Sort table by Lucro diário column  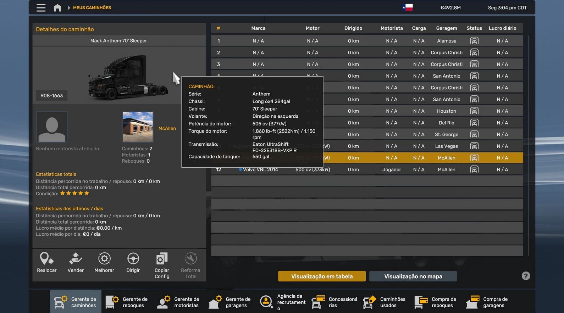(502, 28)
